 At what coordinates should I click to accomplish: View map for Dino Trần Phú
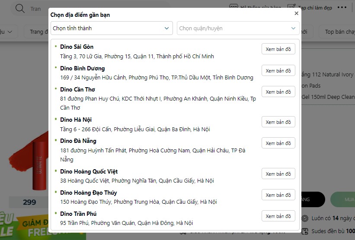click(278, 216)
